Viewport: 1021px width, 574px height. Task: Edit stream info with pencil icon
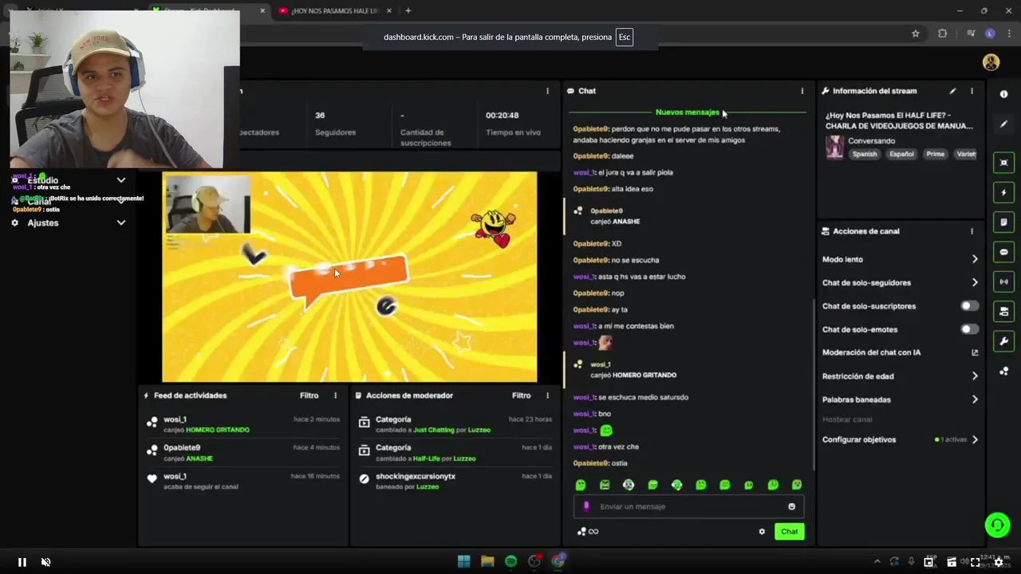[952, 91]
